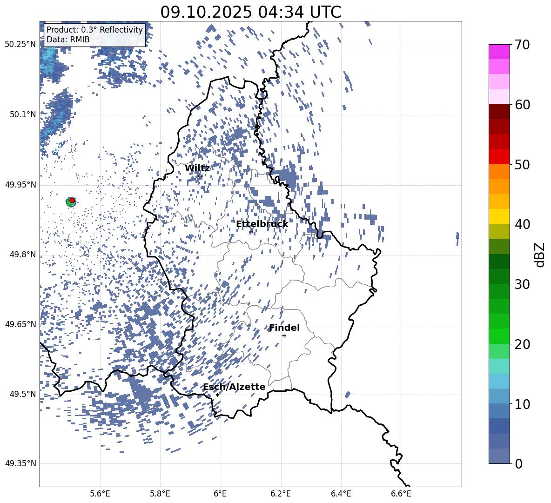The image size is (551, 503).
Task: Click the colorbar tick label 30
Action: pyautogui.click(x=522, y=284)
